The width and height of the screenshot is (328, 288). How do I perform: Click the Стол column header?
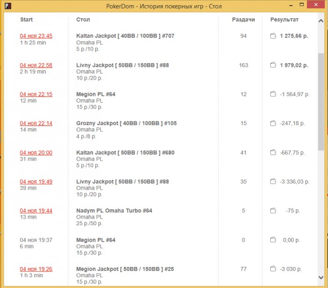click(x=83, y=20)
